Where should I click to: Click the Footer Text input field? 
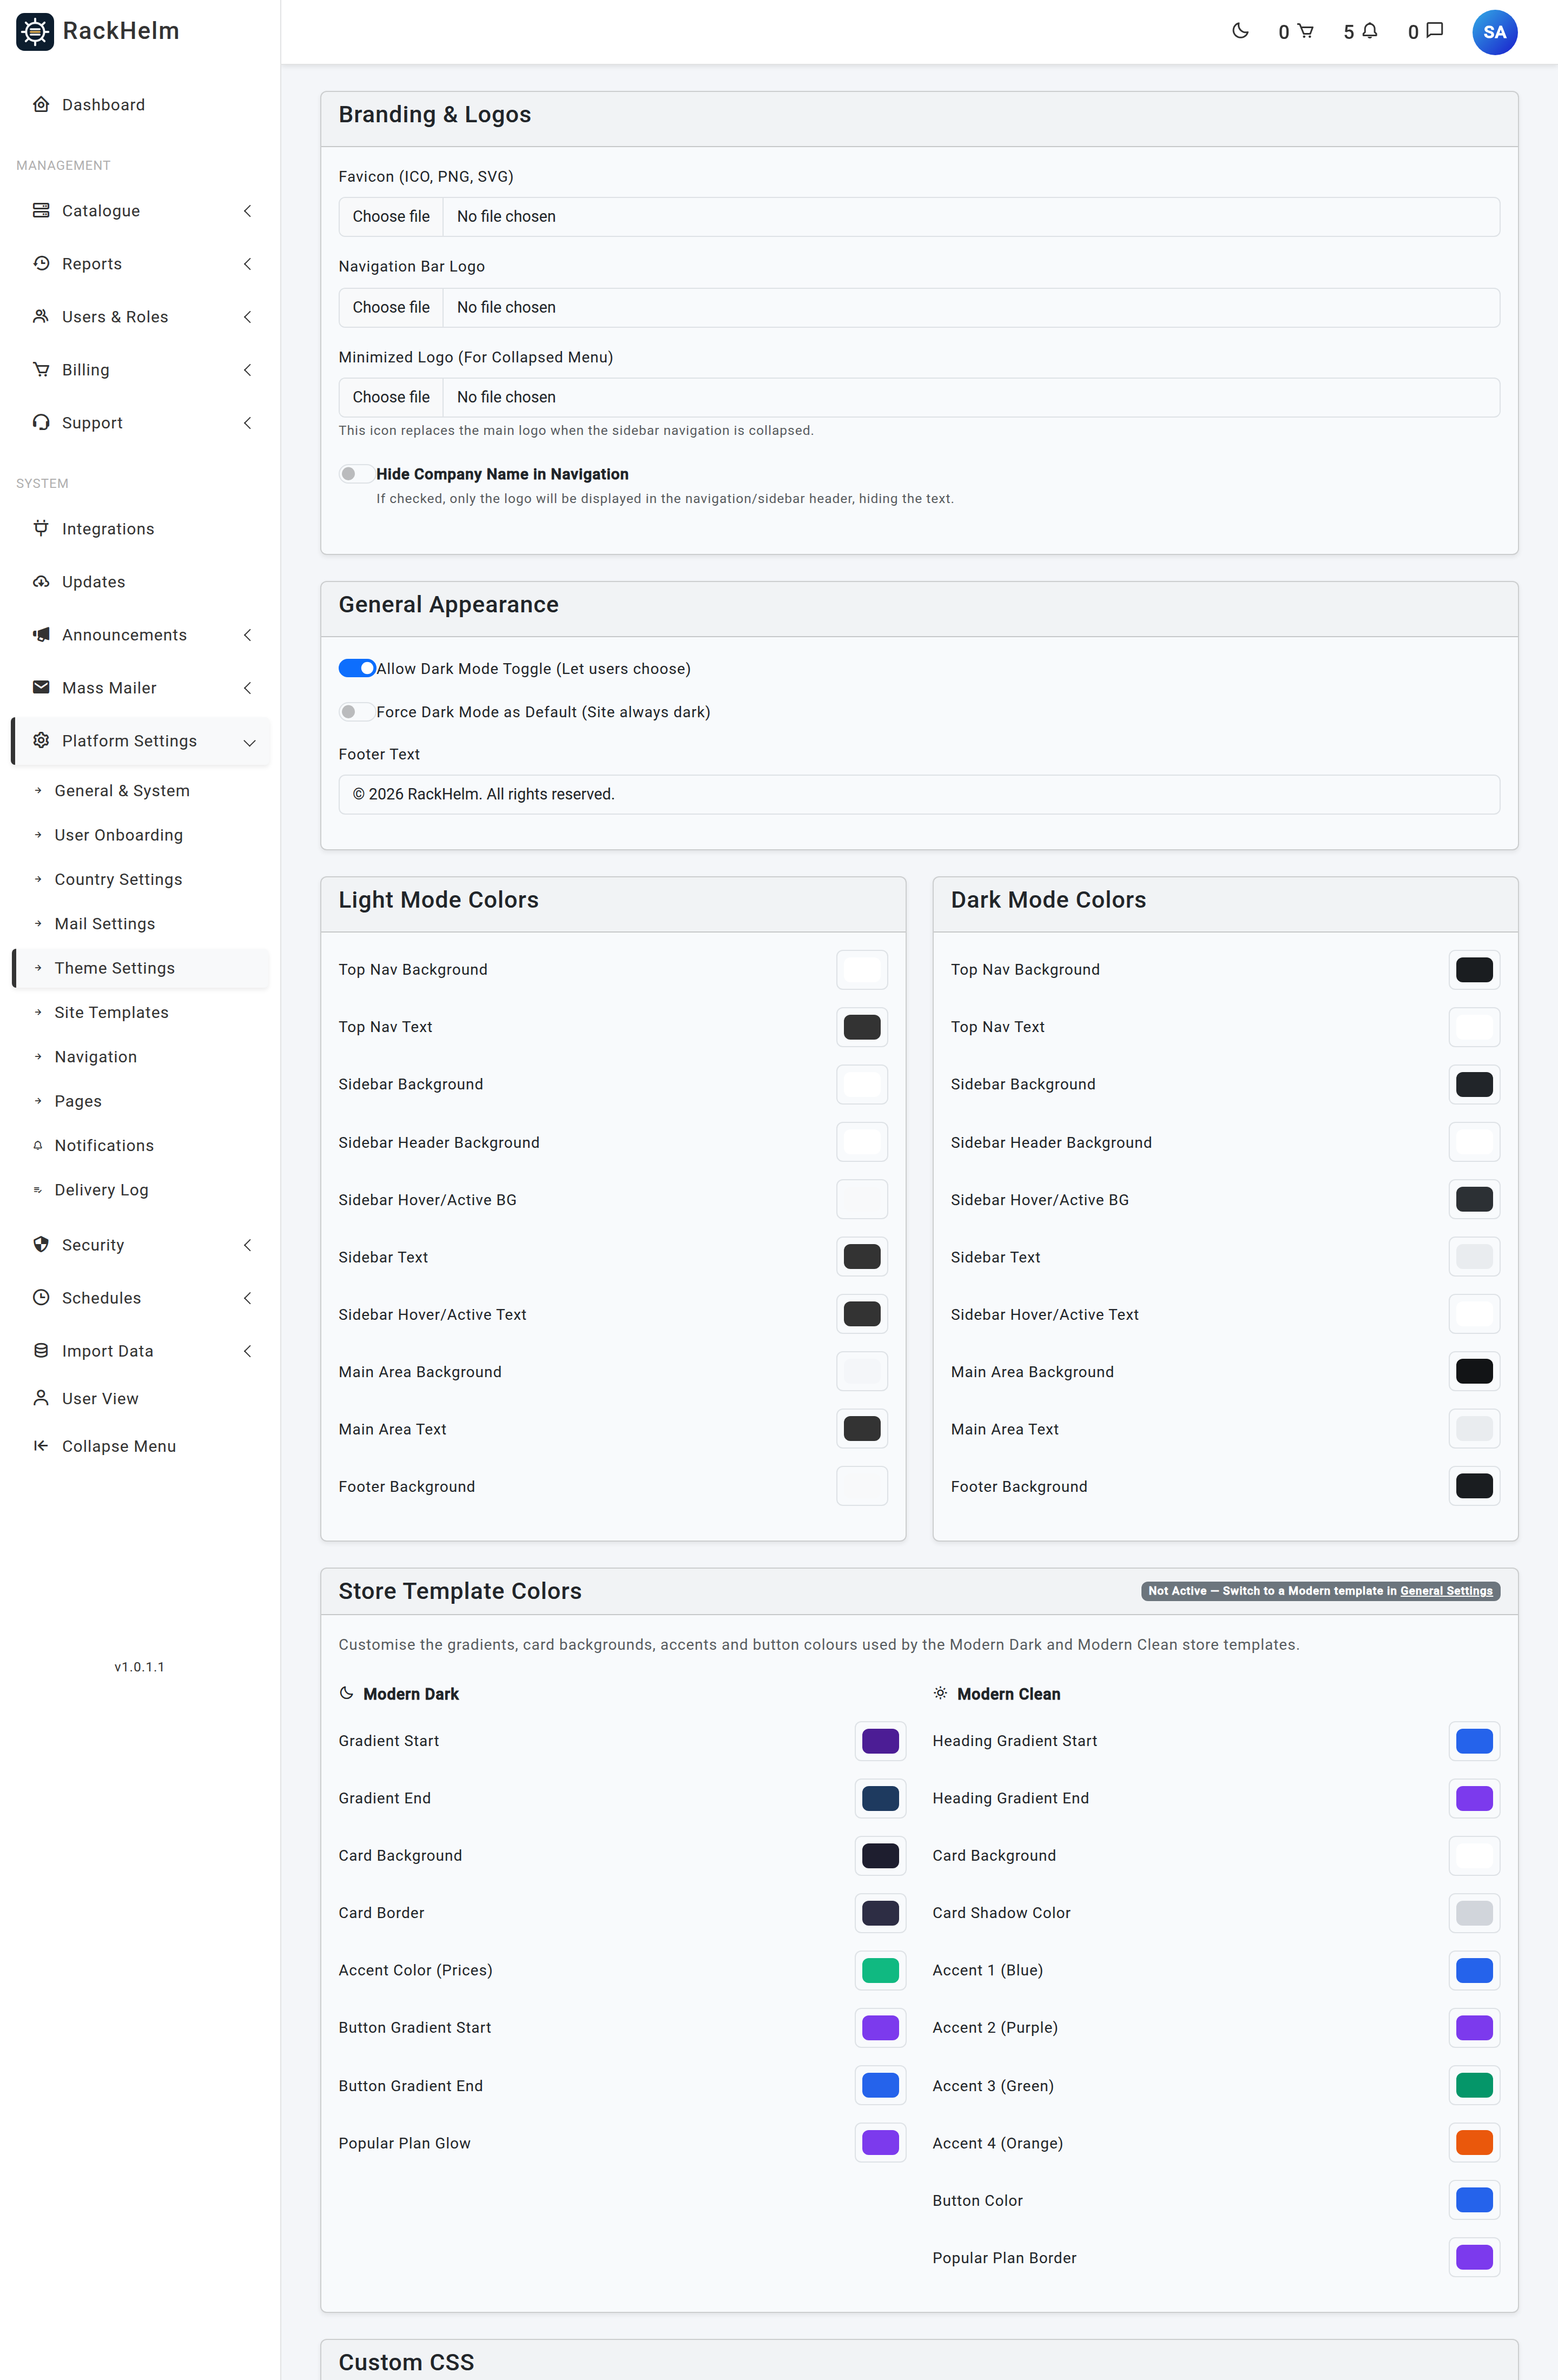click(x=919, y=795)
